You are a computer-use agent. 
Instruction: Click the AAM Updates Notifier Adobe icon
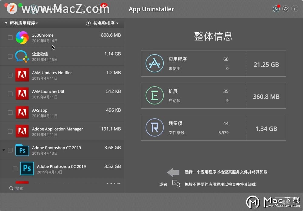[x=21, y=75]
